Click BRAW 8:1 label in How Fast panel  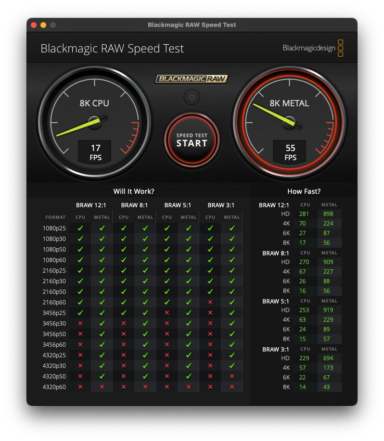click(275, 253)
